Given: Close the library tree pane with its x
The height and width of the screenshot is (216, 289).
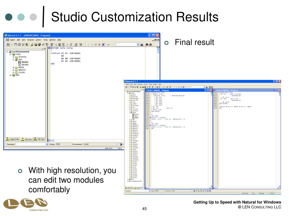Looking at the screenshot, I should tap(45, 49).
